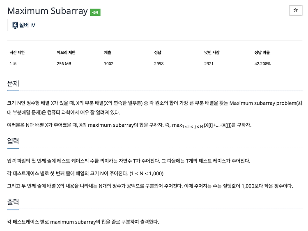Click the 2958 correct answers value
The image size is (308, 231).
click(x=159, y=64)
